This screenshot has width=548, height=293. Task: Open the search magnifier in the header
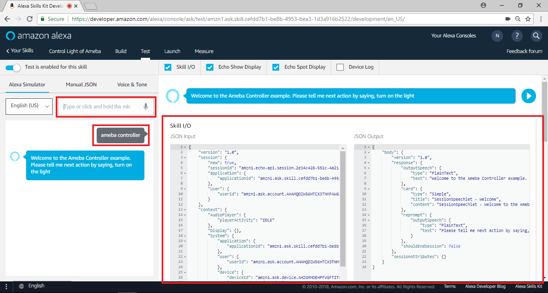coord(536,36)
